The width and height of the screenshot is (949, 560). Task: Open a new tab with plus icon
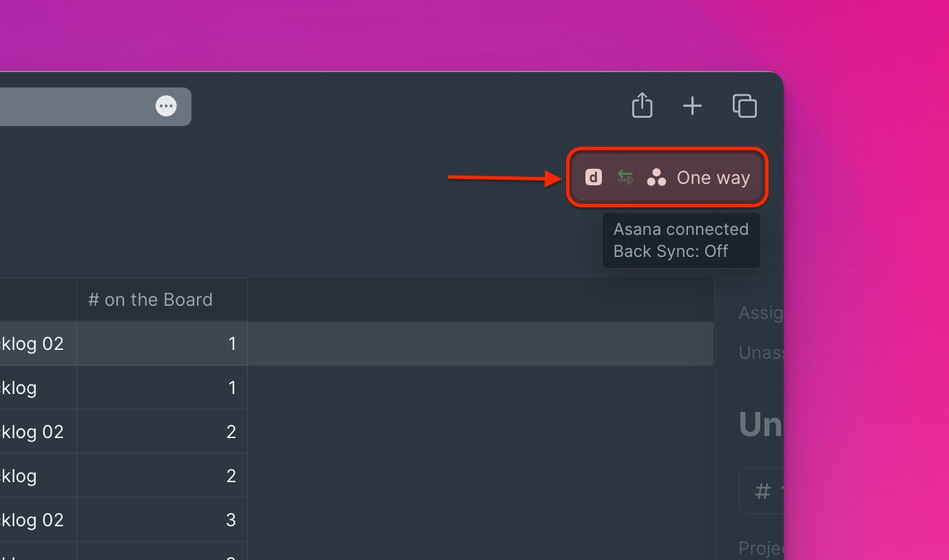[692, 106]
